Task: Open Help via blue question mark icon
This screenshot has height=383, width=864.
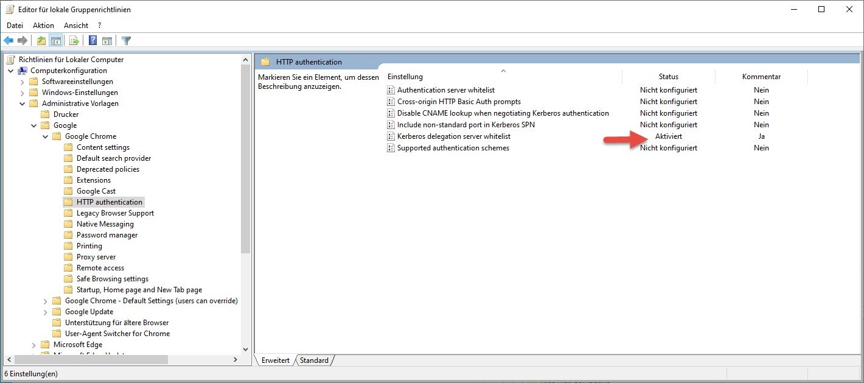Action: point(92,41)
